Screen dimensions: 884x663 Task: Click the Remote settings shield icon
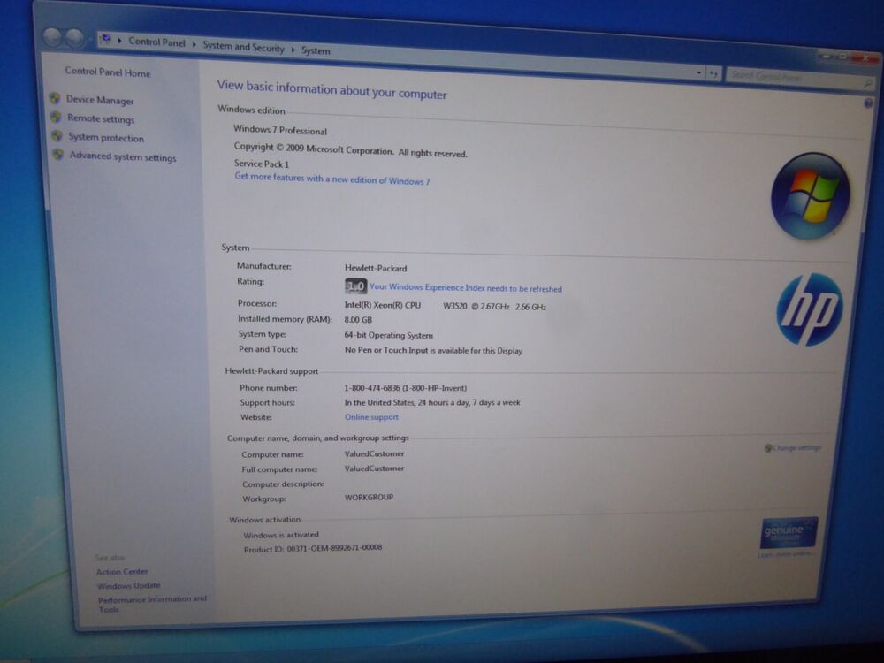coord(57,117)
